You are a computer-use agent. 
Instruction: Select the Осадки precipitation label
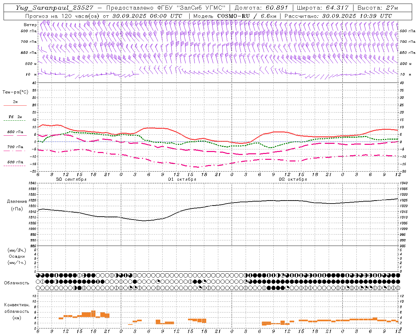17,256
